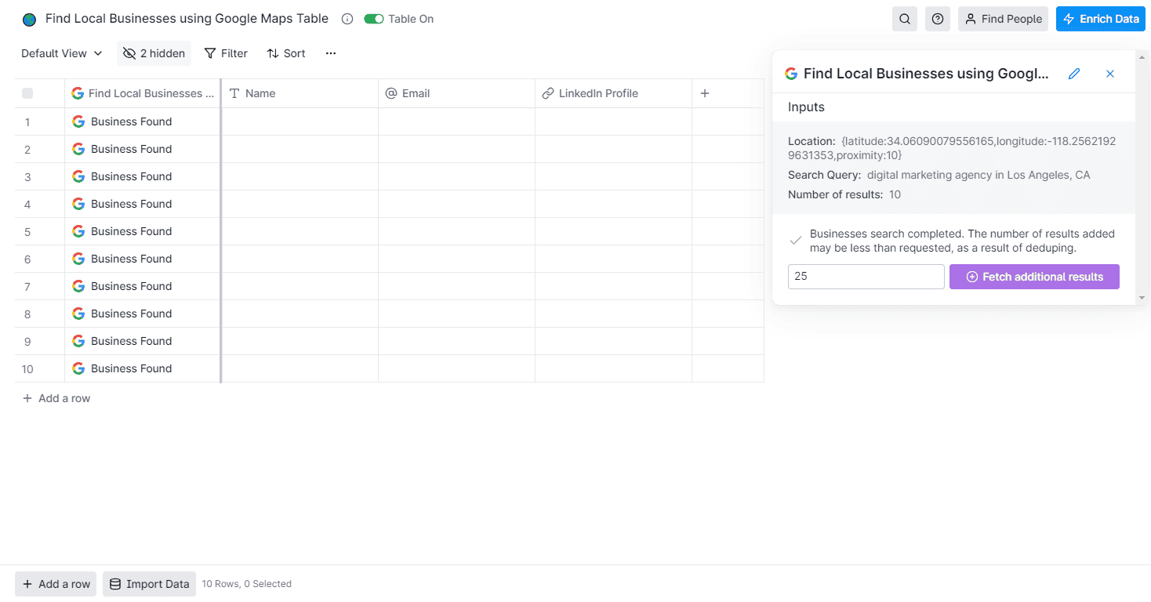Click the Inputs section heading

(806, 107)
